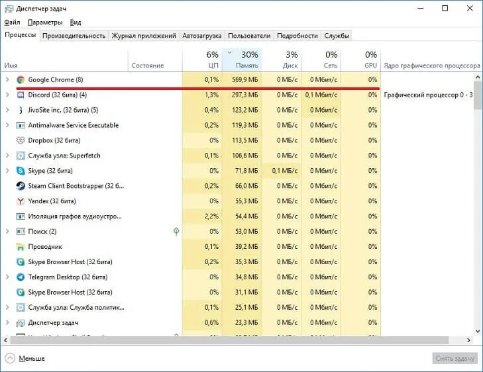Click the Состояние column header

point(155,60)
